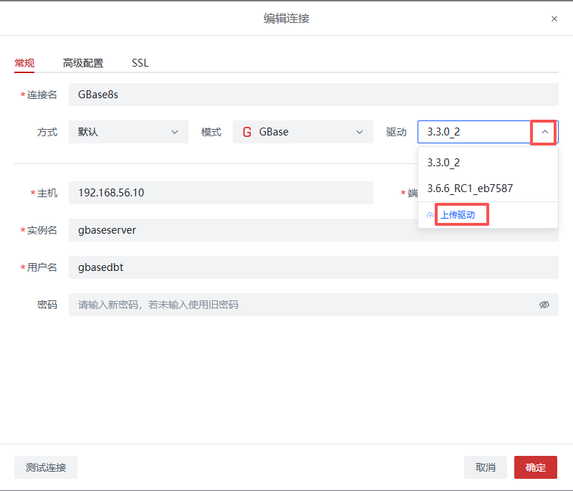This screenshot has height=491, width=573.
Task: Open the 方式 dropdown showing 默认
Action: [x=128, y=132]
